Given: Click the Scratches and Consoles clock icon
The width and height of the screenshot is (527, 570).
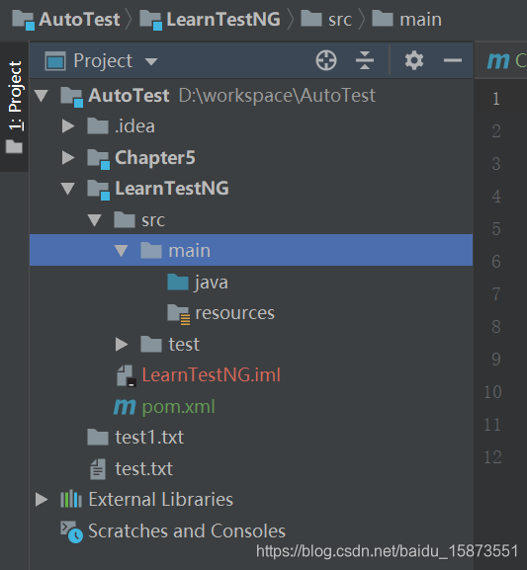Looking at the screenshot, I should 72,532.
